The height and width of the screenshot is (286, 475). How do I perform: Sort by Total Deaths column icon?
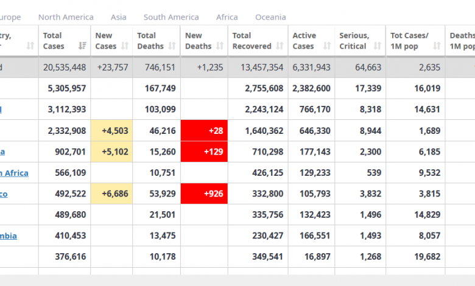(172, 46)
